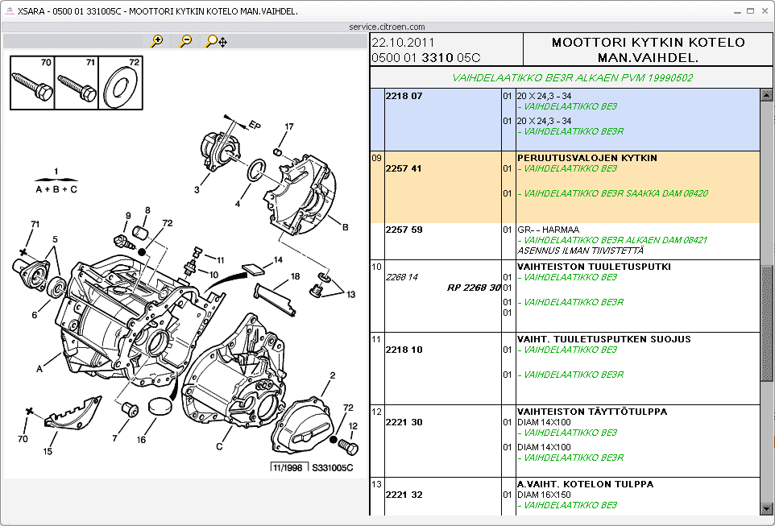Image resolution: width=775 pixels, height=526 pixels.
Task: Open part number 2221 30
Action: (404, 422)
